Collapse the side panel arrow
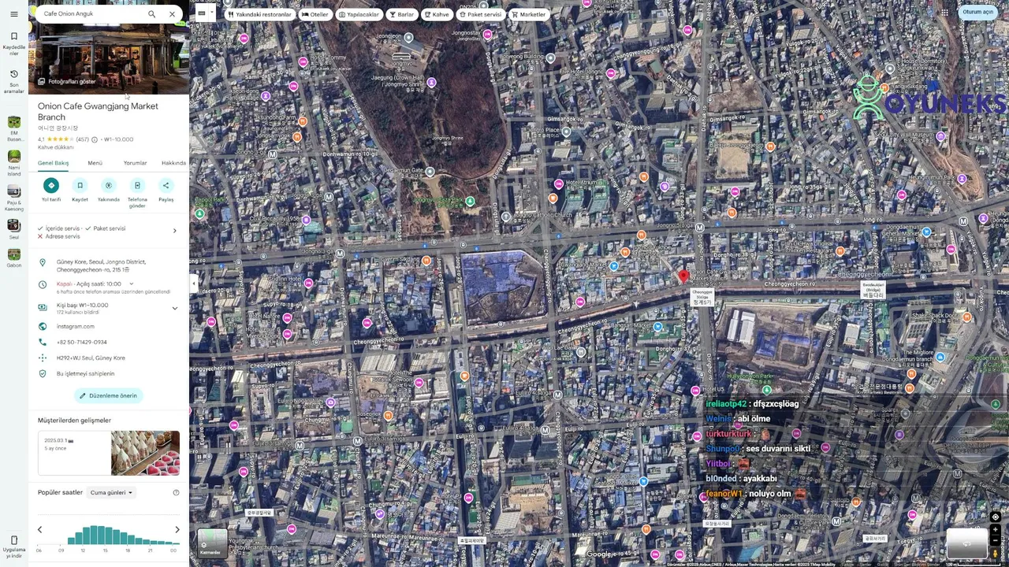Image resolution: width=1009 pixels, height=567 pixels. coord(194,283)
